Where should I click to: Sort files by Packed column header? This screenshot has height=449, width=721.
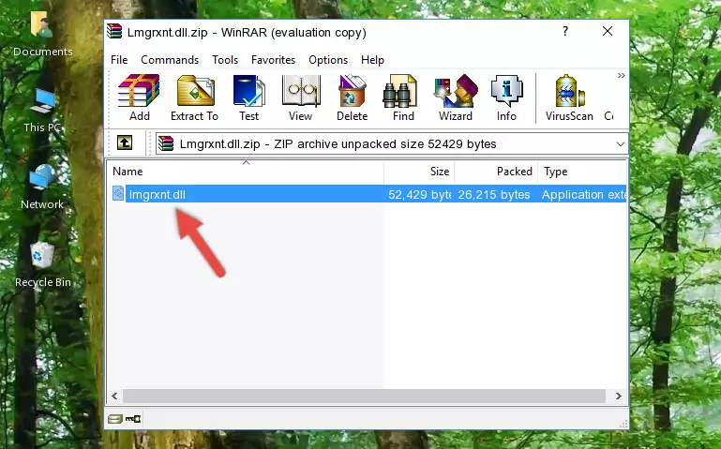(x=496, y=172)
